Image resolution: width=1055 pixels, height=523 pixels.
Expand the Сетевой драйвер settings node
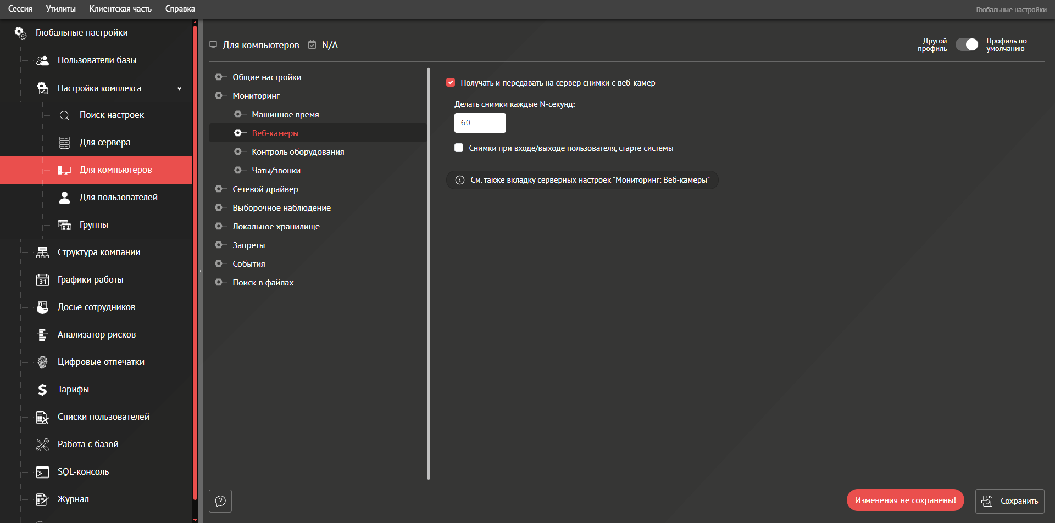point(219,189)
